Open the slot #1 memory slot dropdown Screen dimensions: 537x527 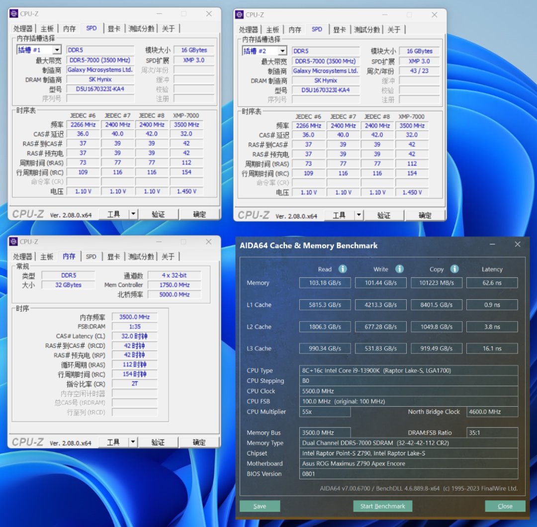pyautogui.click(x=57, y=50)
